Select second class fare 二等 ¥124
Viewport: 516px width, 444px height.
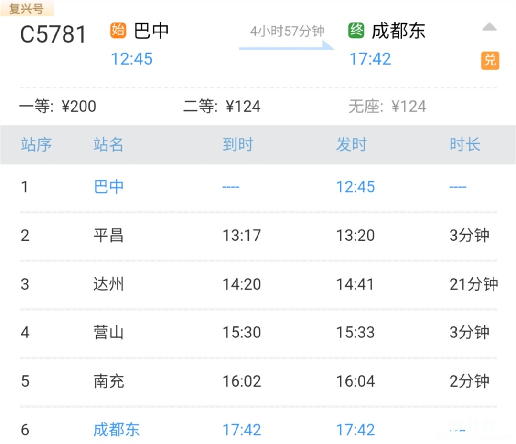[222, 106]
